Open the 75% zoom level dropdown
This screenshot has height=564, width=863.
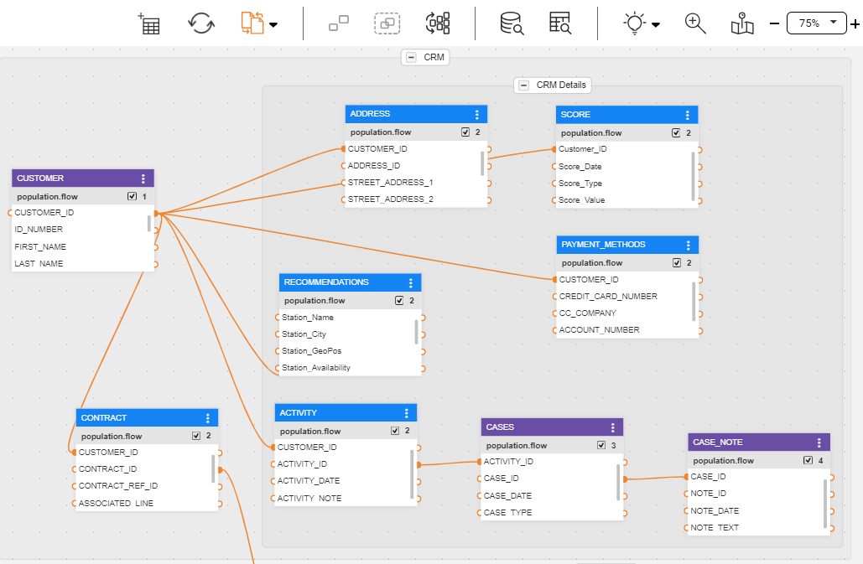point(817,23)
